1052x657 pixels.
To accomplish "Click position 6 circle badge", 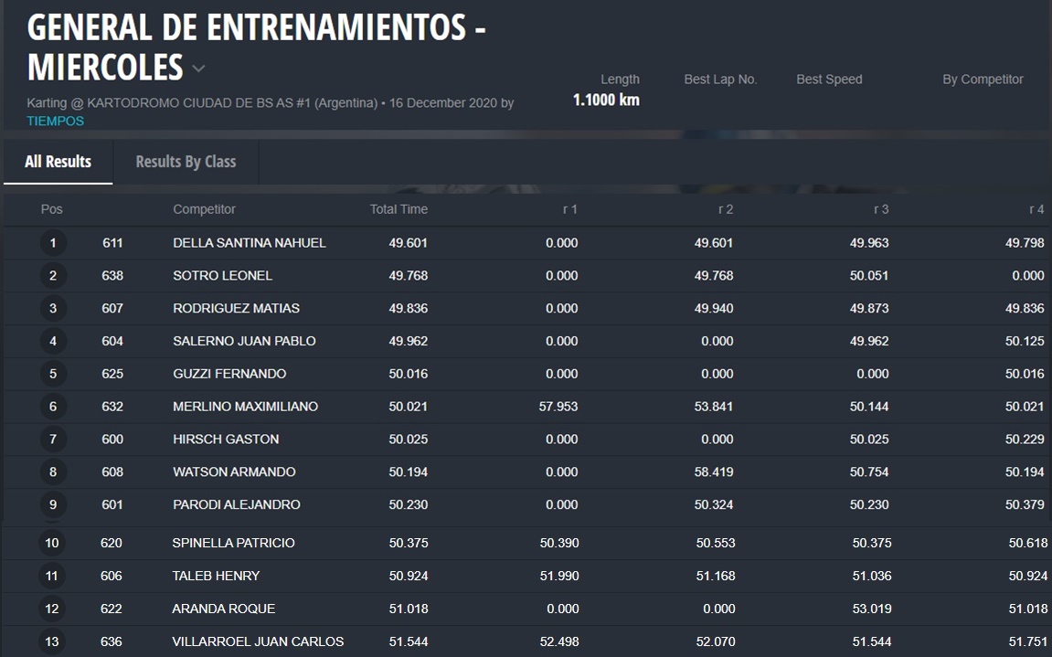I will (53, 407).
